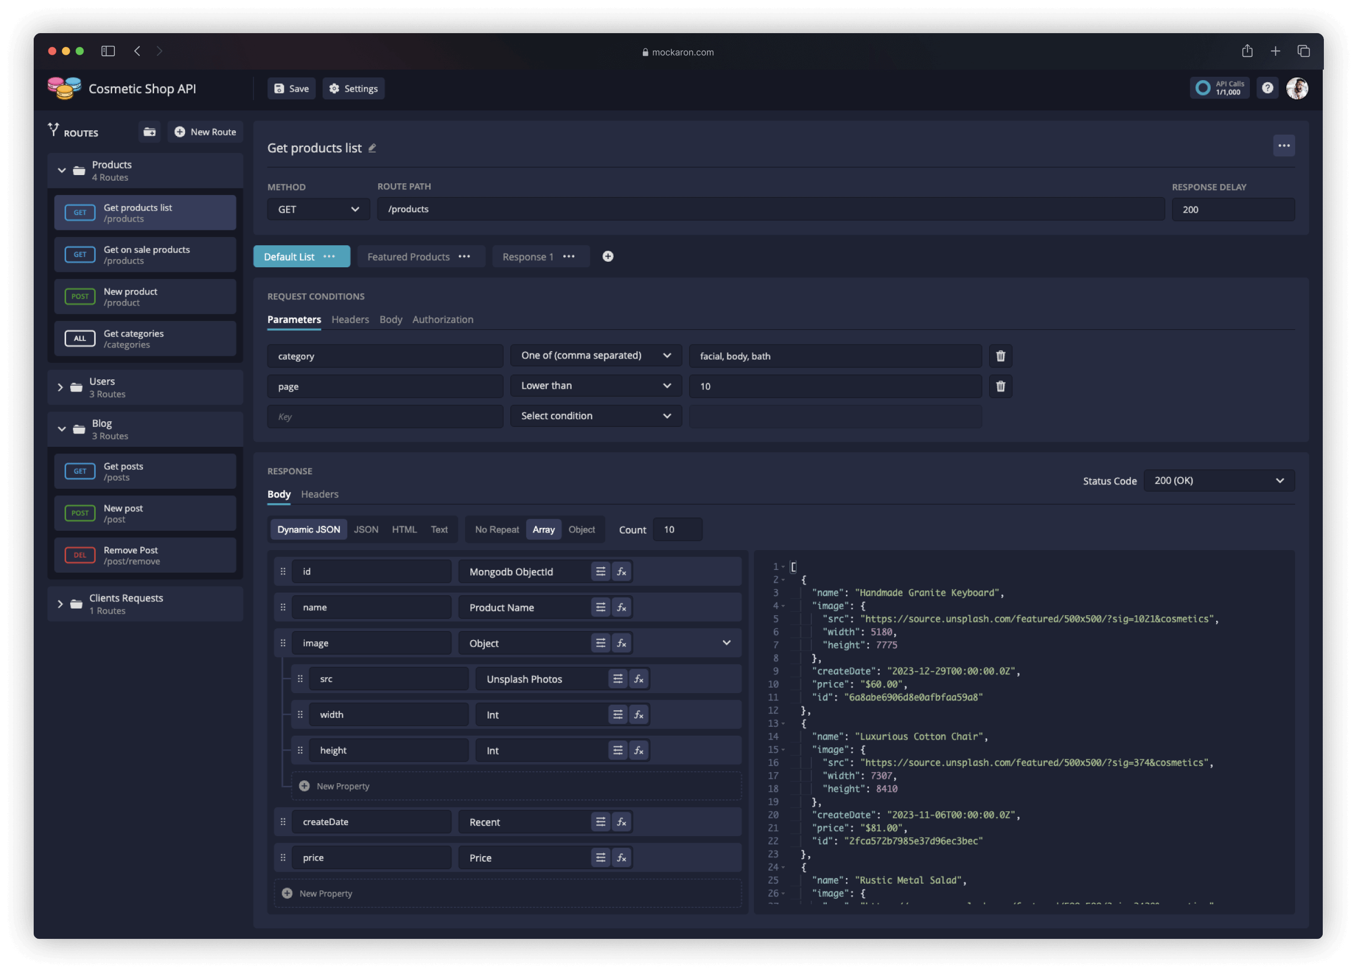The width and height of the screenshot is (1357, 972).
Task: Click the folder icon in the Routes header
Action: 149,131
